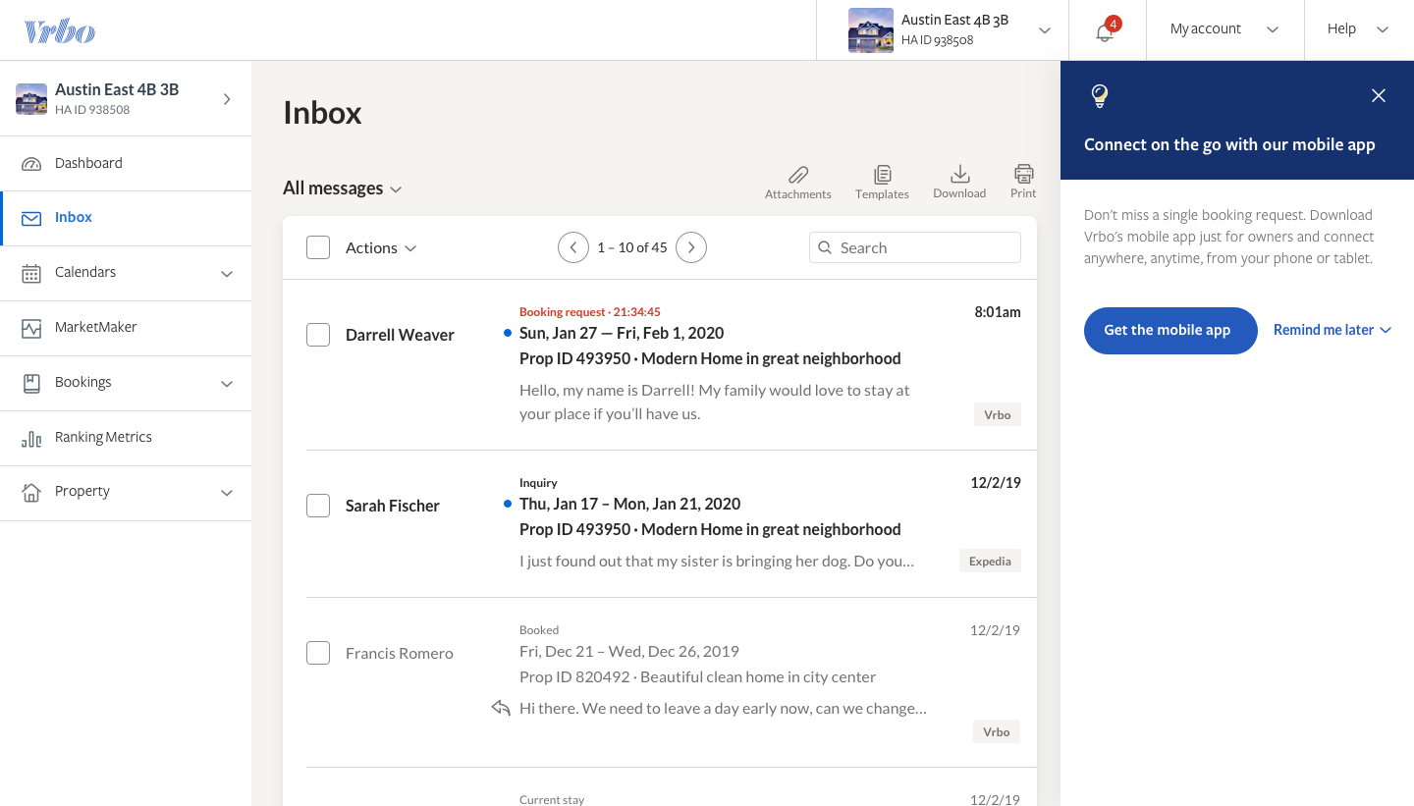Open MarketMaker in sidebar

point(126,328)
